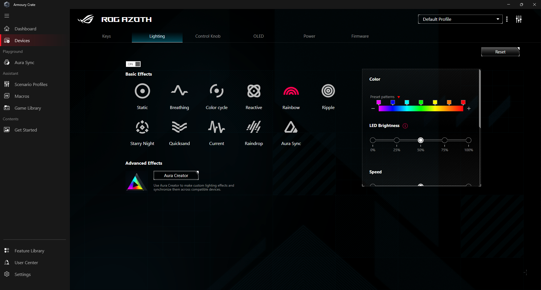Select the Reactive lighting effect icon
Image resolution: width=541 pixels, height=290 pixels.
click(x=254, y=91)
